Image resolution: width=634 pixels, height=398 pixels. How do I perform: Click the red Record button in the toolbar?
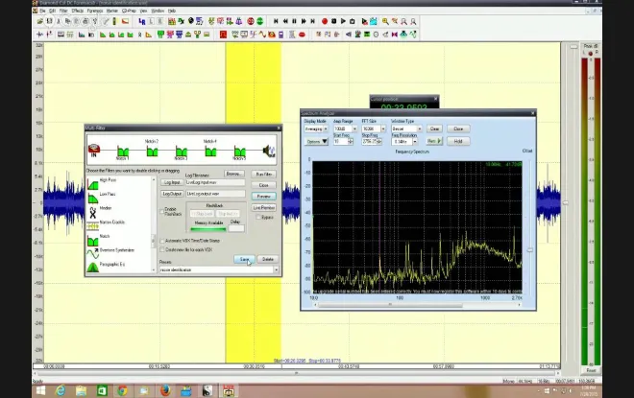325,21
